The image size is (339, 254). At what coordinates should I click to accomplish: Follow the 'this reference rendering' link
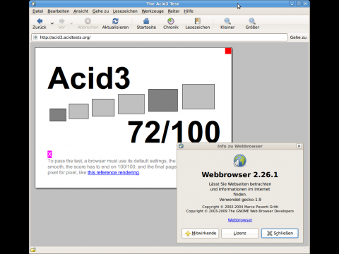click(113, 172)
